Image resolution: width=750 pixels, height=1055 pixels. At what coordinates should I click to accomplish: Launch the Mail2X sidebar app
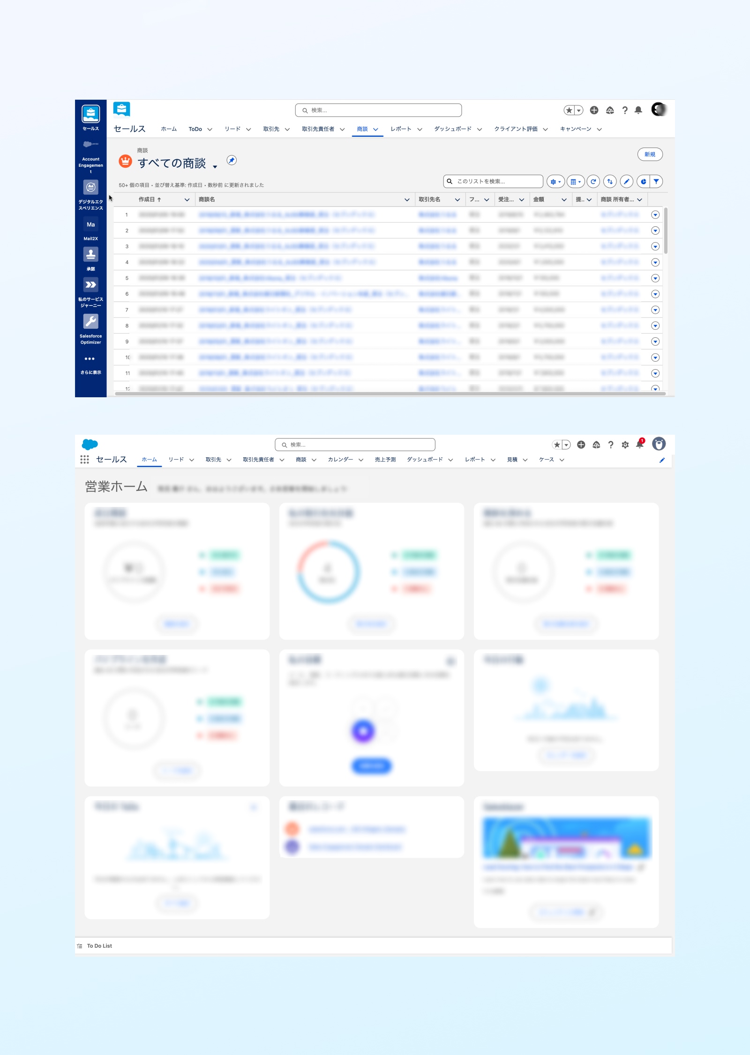click(x=90, y=229)
